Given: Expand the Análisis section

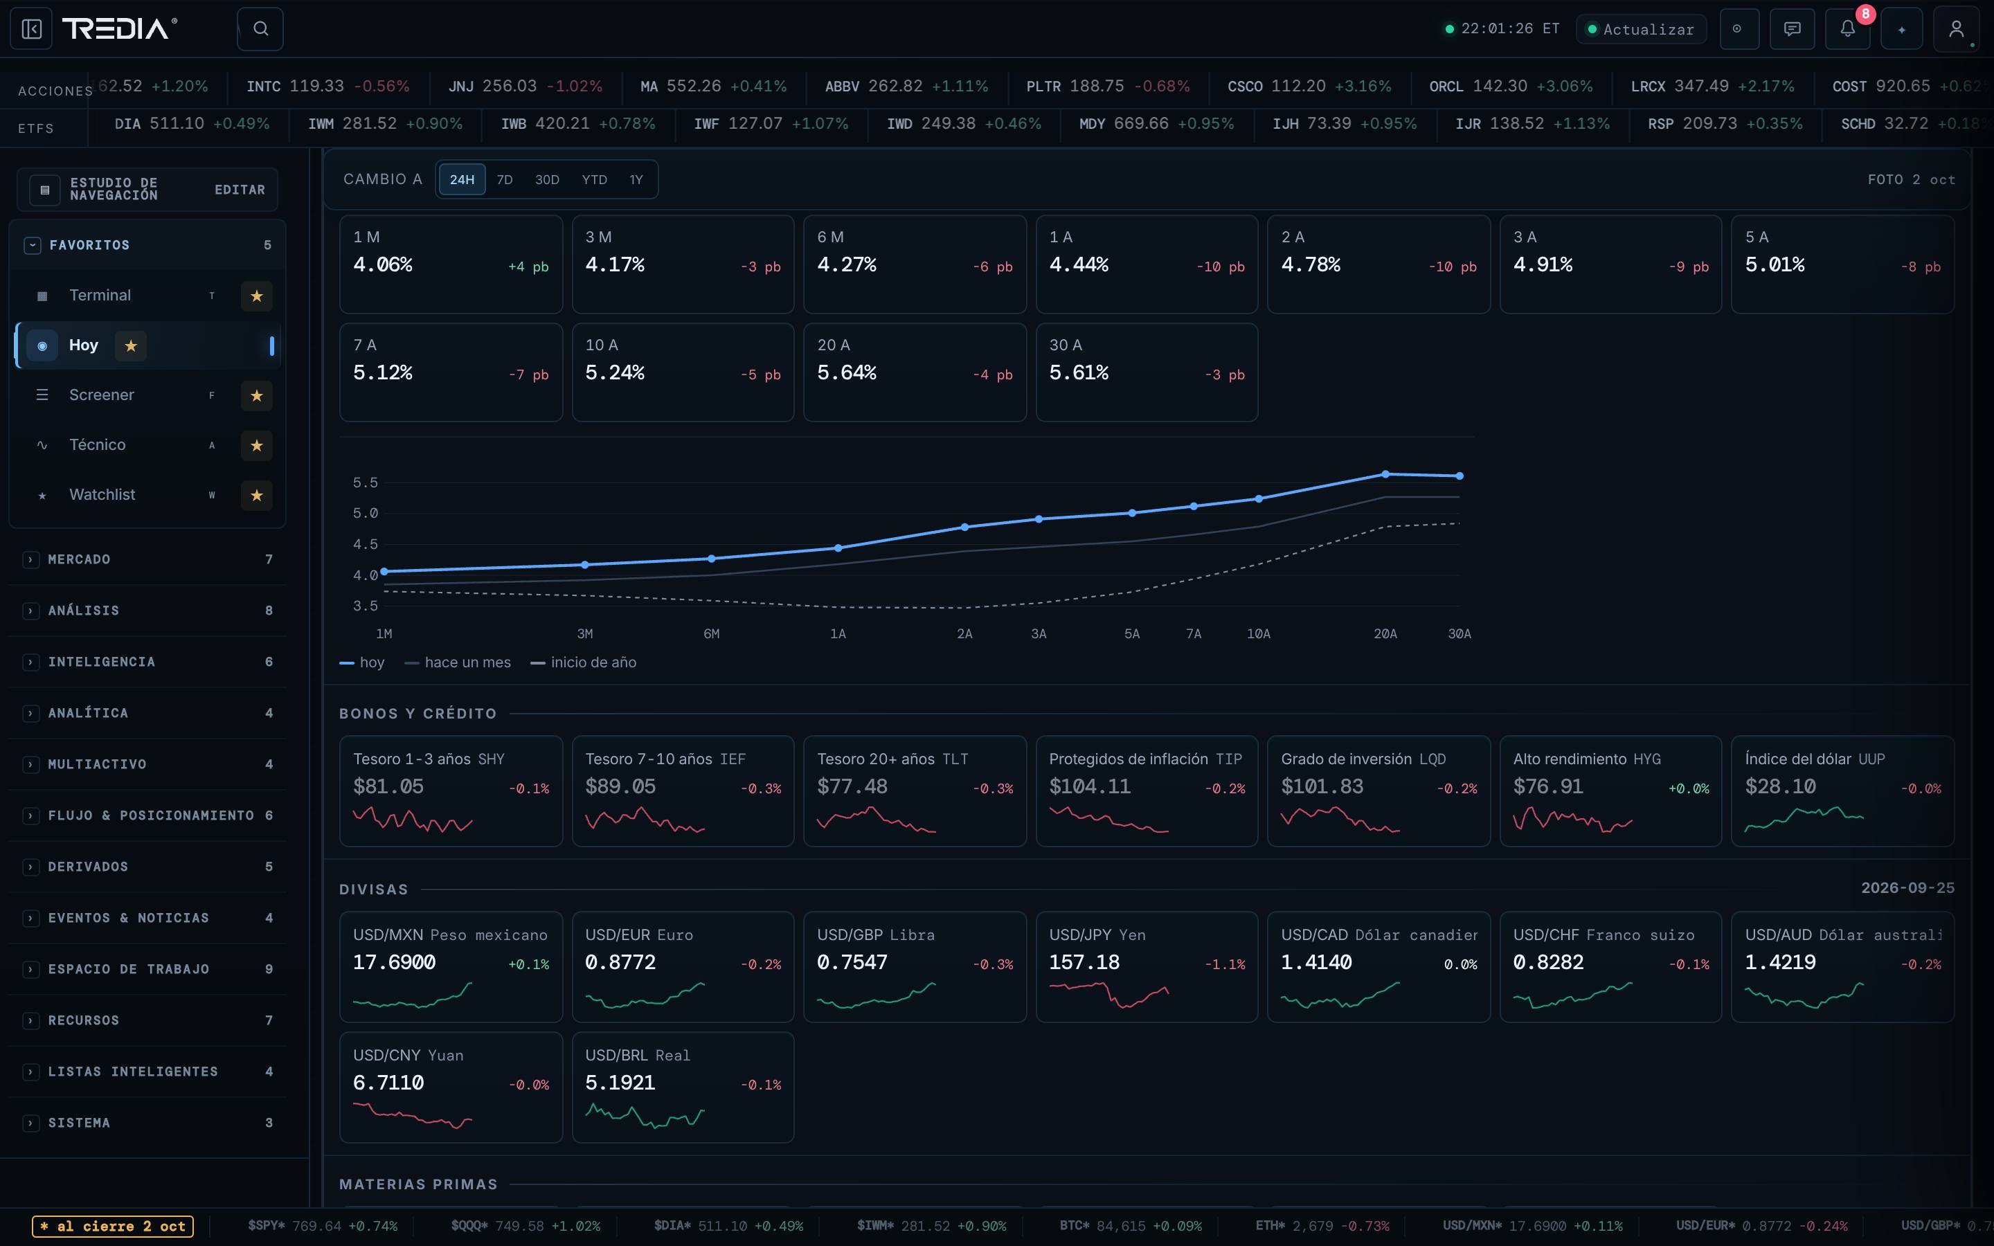Looking at the screenshot, I should [148, 611].
